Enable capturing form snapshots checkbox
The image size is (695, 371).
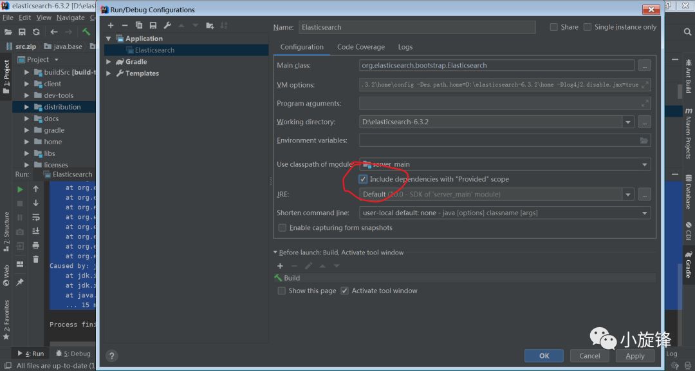(282, 227)
